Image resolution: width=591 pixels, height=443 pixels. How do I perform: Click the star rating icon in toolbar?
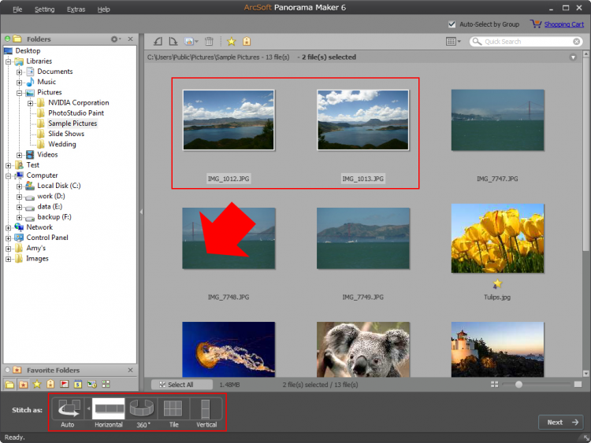coord(231,41)
